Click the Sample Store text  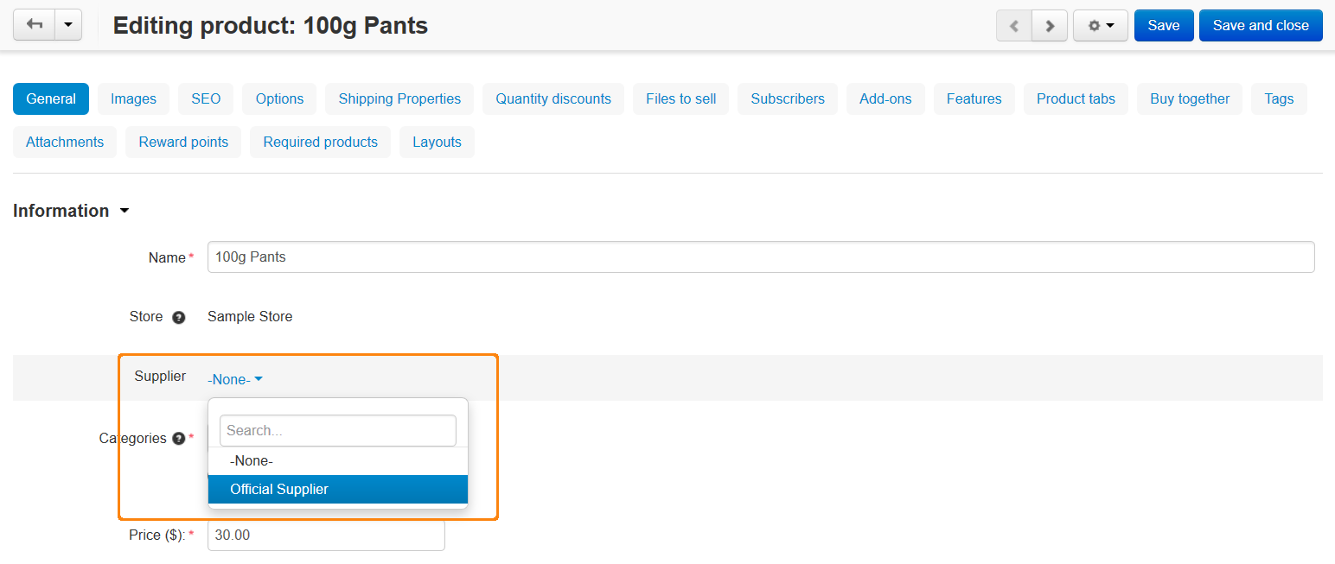coord(250,316)
